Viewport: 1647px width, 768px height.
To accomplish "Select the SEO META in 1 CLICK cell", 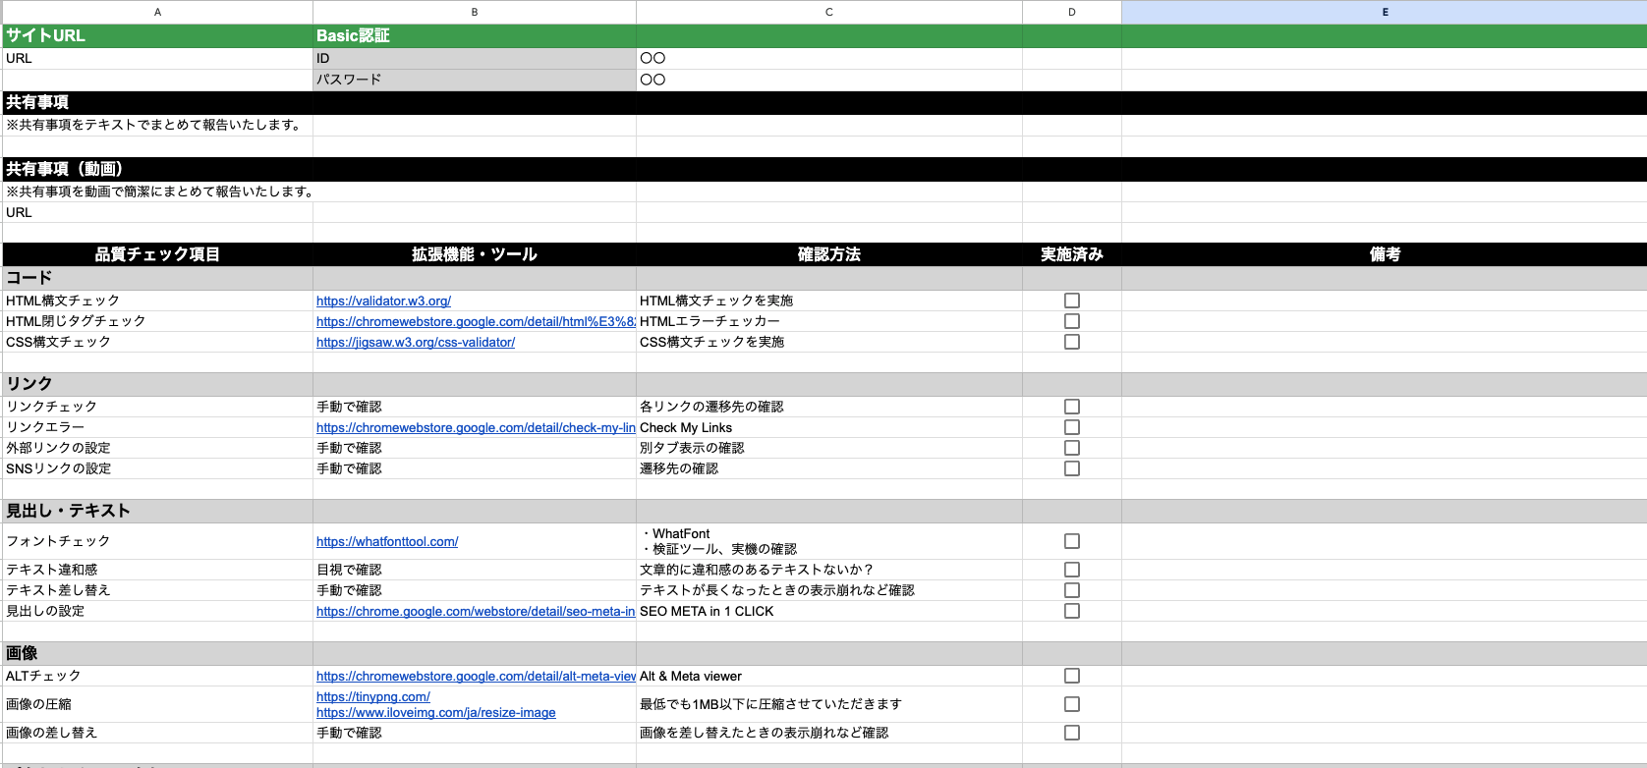I will (829, 611).
